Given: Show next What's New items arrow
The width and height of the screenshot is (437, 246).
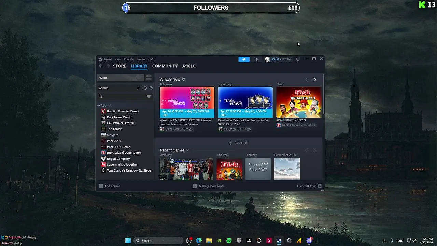Looking at the screenshot, I should [x=315, y=80].
